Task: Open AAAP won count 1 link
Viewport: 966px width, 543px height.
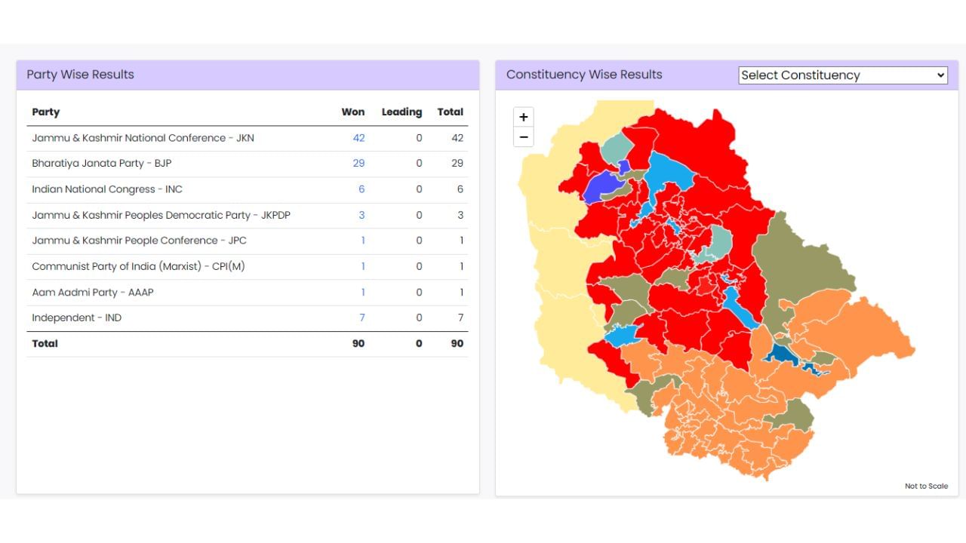Action: [x=363, y=292]
